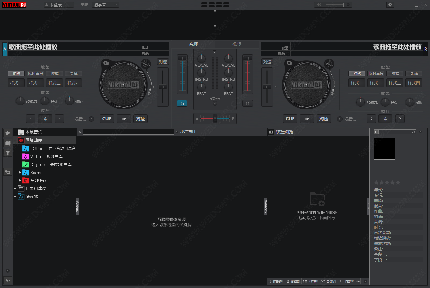
Task: Collapse the 网络曲库 tree node
Action: pos(15,140)
